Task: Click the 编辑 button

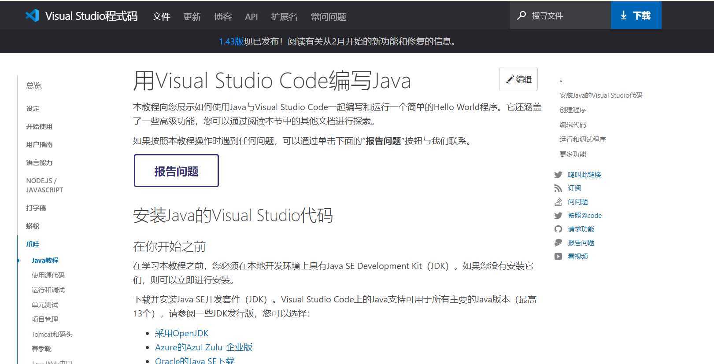Action: pyautogui.click(x=518, y=79)
